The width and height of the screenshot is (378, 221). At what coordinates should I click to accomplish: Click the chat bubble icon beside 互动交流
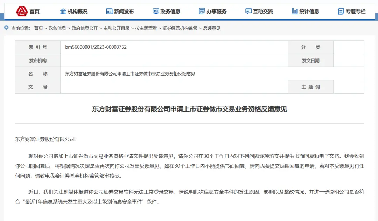(x=248, y=11)
